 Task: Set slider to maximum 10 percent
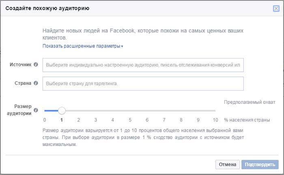pyautogui.click(x=215, y=110)
